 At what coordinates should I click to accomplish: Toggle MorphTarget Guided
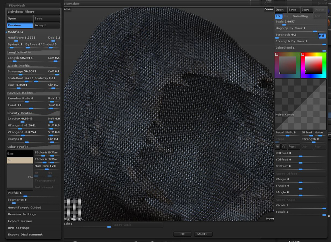pyautogui.click(x=33, y=208)
